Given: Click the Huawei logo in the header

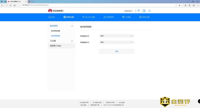Looking at the screenshot, I should 55,11.
